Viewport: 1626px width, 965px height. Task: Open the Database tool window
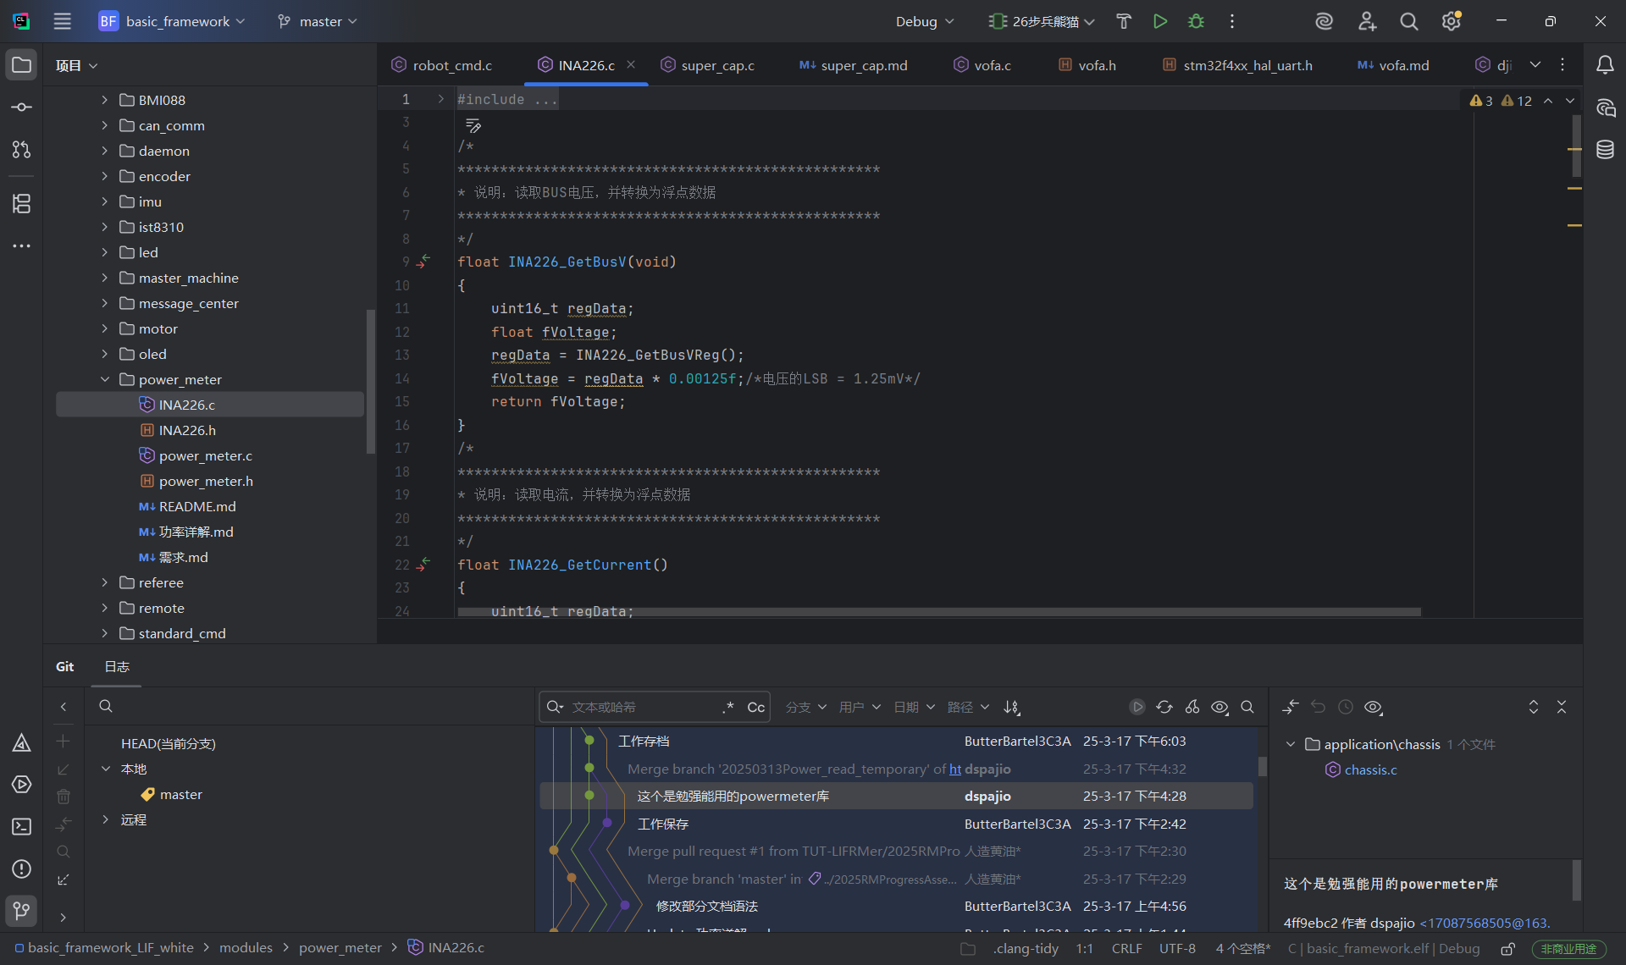pos(1605,150)
